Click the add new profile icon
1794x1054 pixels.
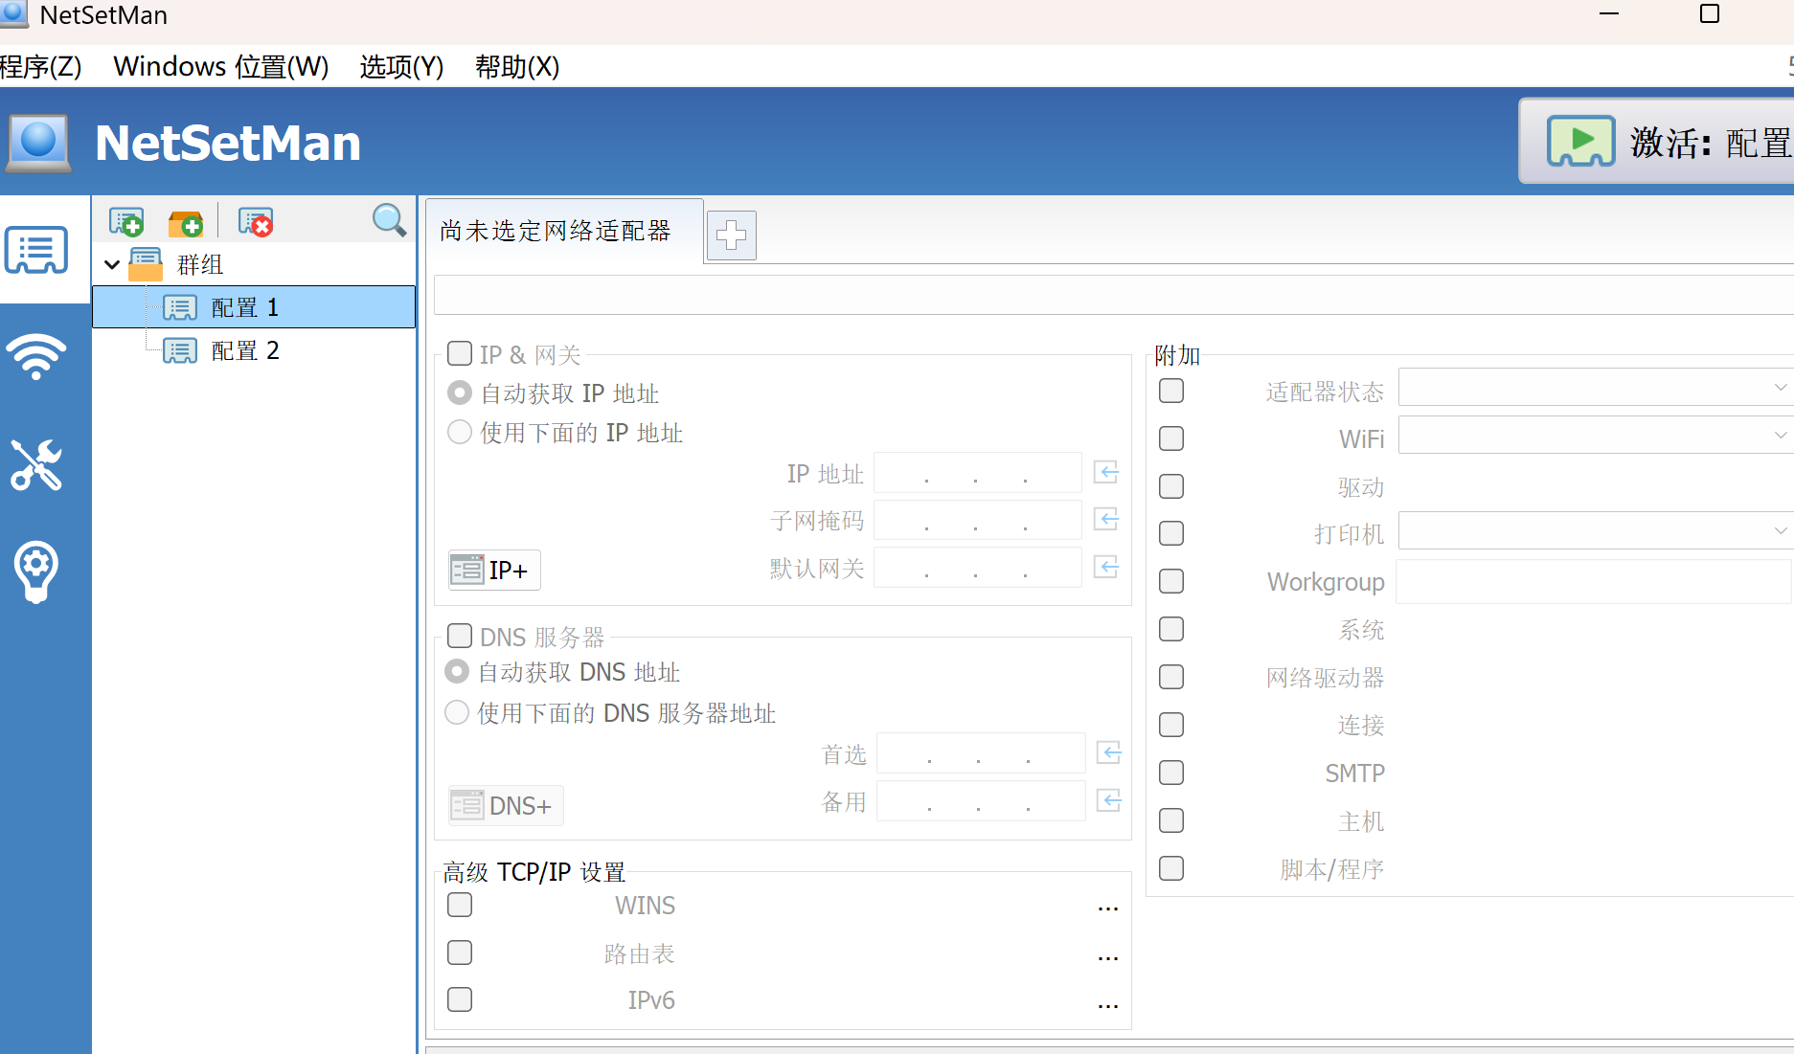point(126,222)
